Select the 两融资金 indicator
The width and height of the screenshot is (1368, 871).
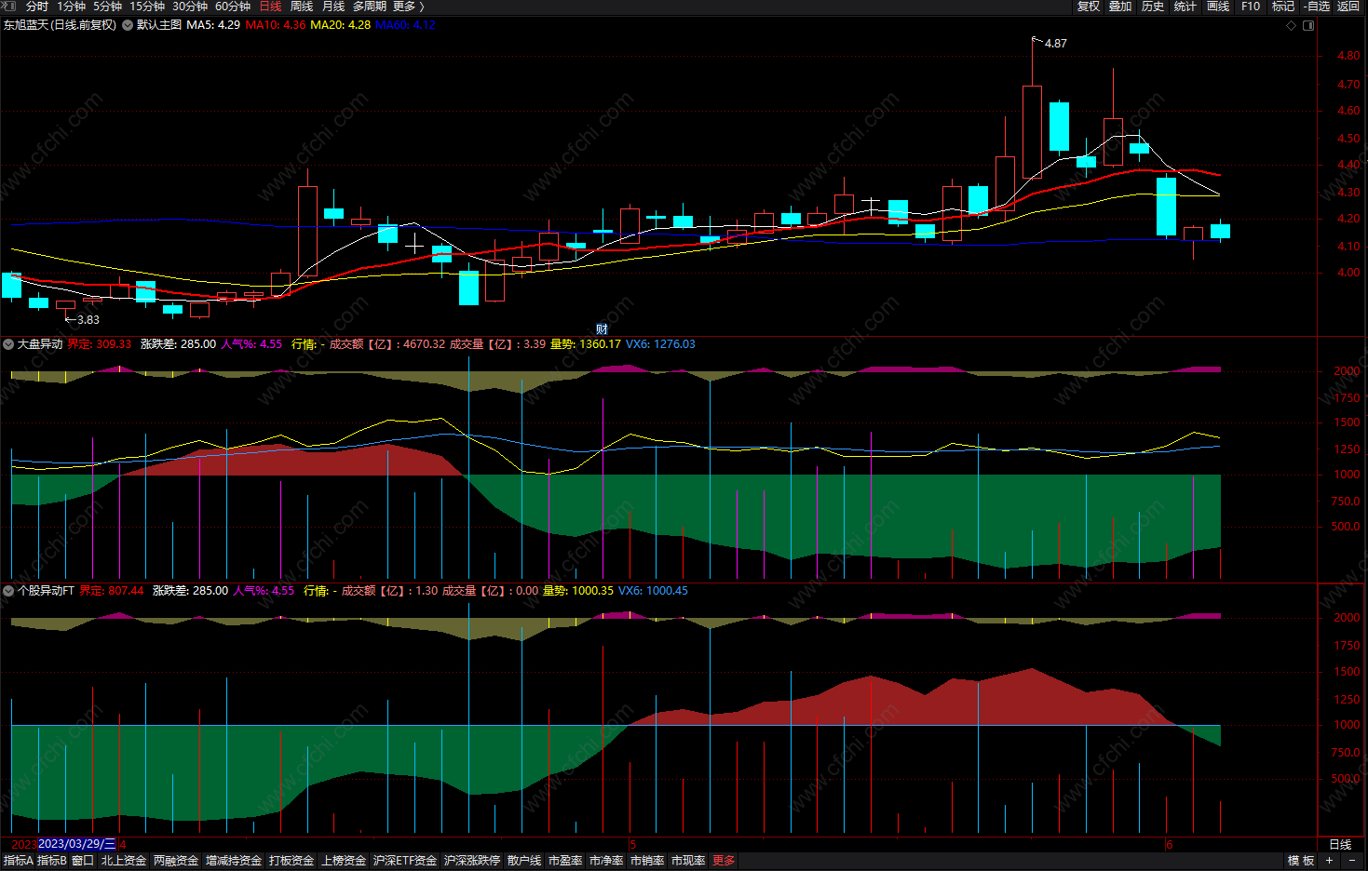point(176,861)
